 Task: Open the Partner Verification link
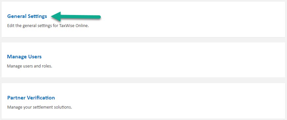tap(31, 97)
